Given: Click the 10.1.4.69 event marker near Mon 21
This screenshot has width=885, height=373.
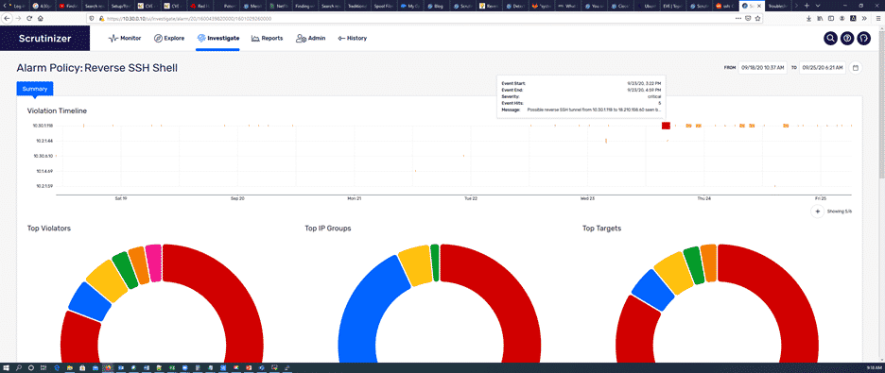Looking at the screenshot, I should [x=415, y=171].
